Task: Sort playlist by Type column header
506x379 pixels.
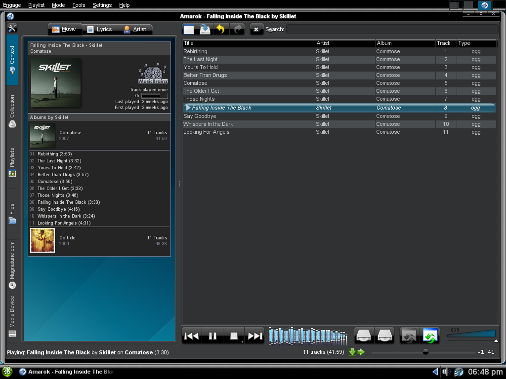Action: pyautogui.click(x=477, y=43)
